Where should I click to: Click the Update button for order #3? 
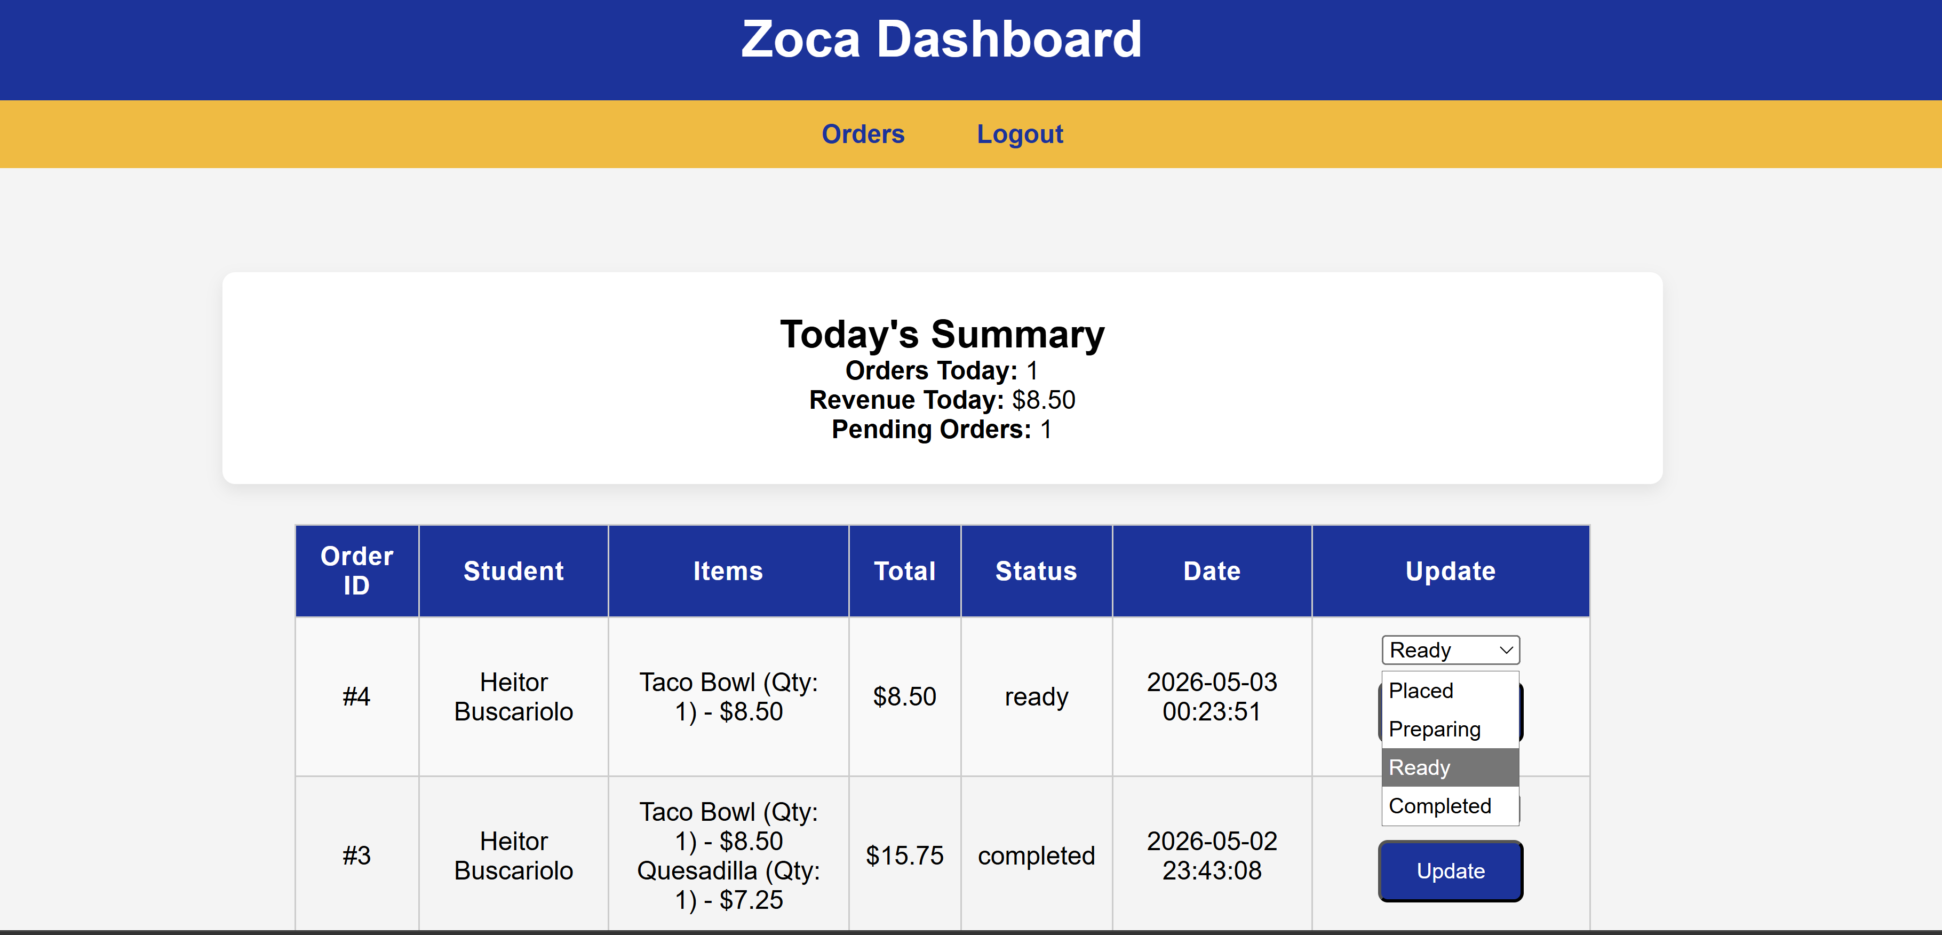click(x=1450, y=870)
